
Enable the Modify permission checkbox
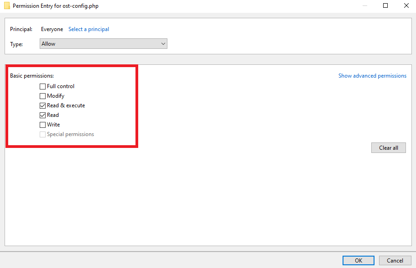pyautogui.click(x=42, y=96)
